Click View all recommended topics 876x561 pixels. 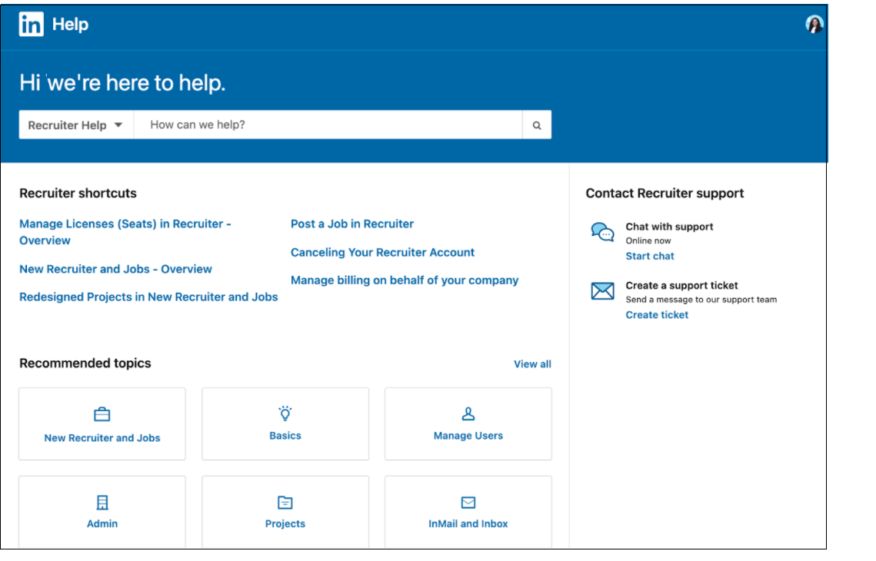(532, 364)
